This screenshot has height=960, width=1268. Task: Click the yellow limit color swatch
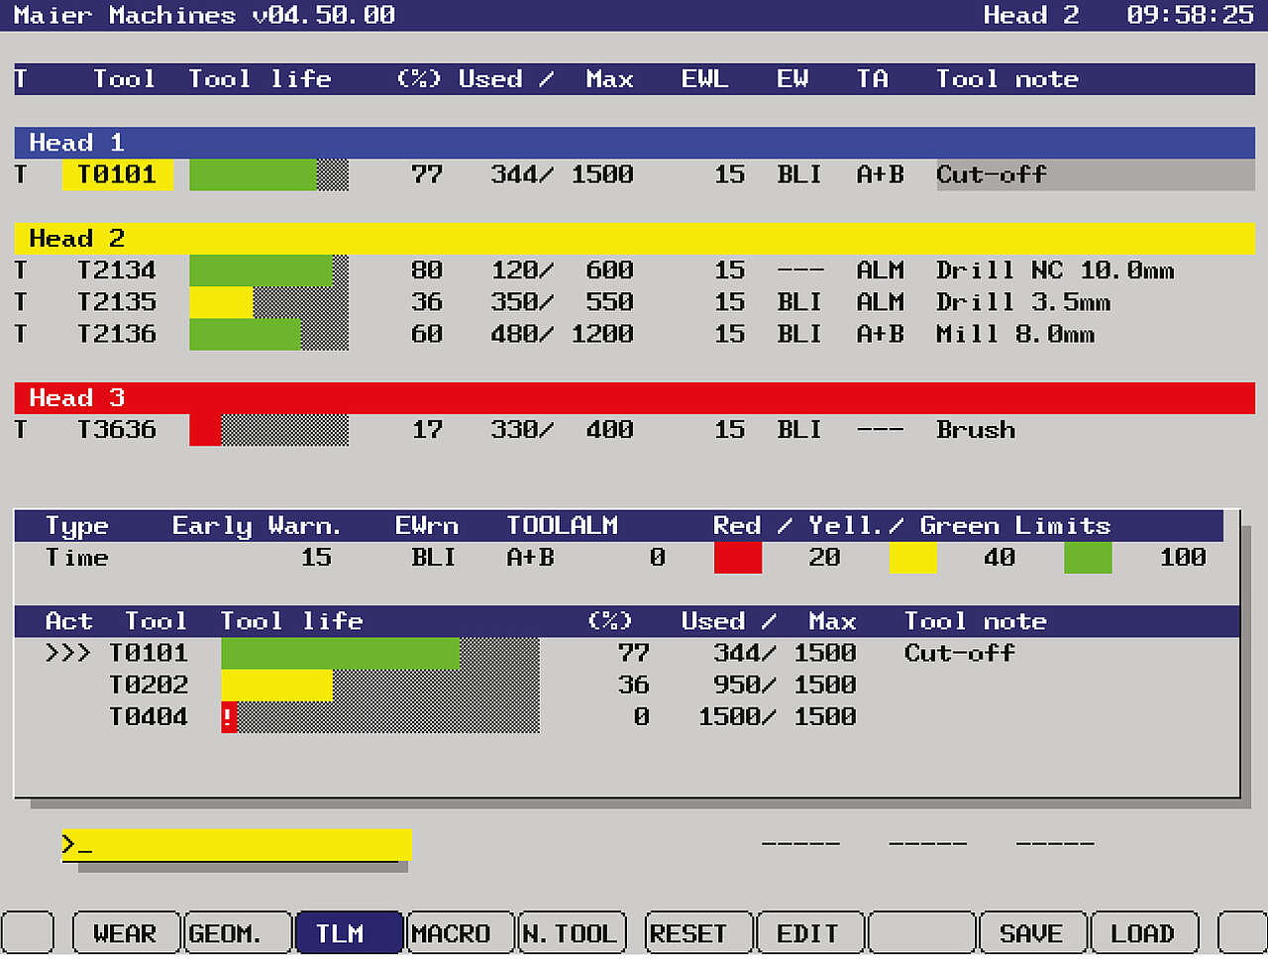point(912,558)
